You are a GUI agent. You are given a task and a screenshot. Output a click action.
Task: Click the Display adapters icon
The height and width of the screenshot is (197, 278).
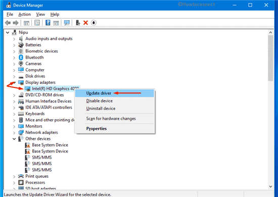(x=21, y=82)
